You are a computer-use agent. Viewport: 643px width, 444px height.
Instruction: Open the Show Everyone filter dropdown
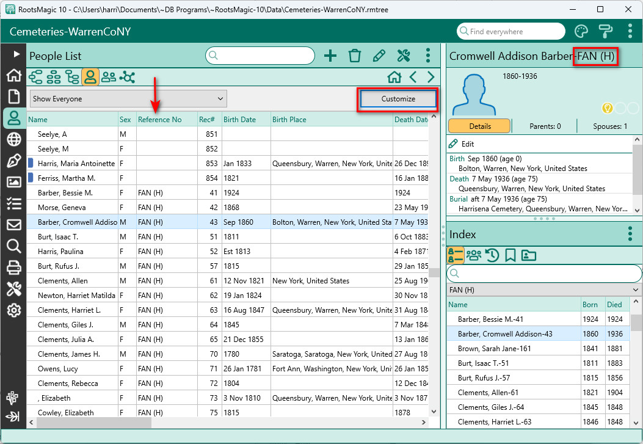coord(128,99)
